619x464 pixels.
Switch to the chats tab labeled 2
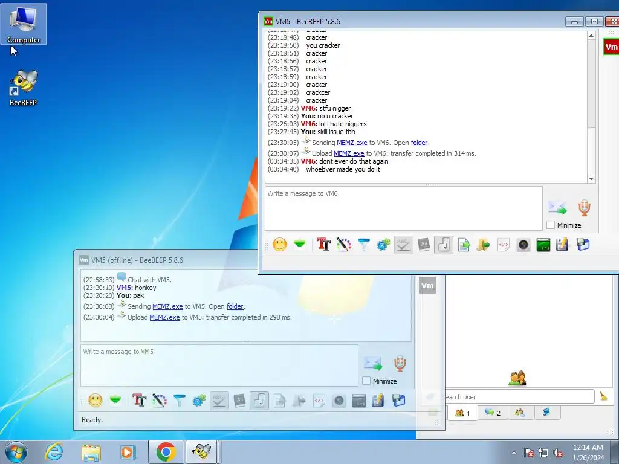point(493,413)
